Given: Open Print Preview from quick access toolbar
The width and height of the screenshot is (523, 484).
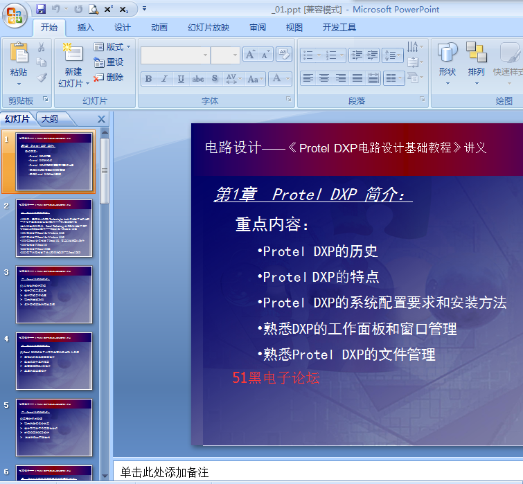Looking at the screenshot, I should (x=94, y=9).
